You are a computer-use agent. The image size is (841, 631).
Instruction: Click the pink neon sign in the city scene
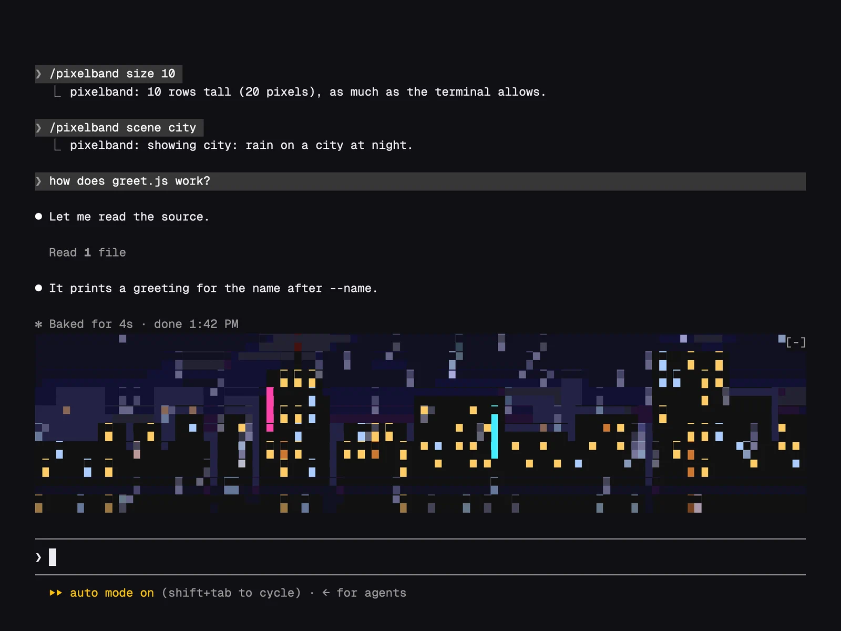click(270, 409)
